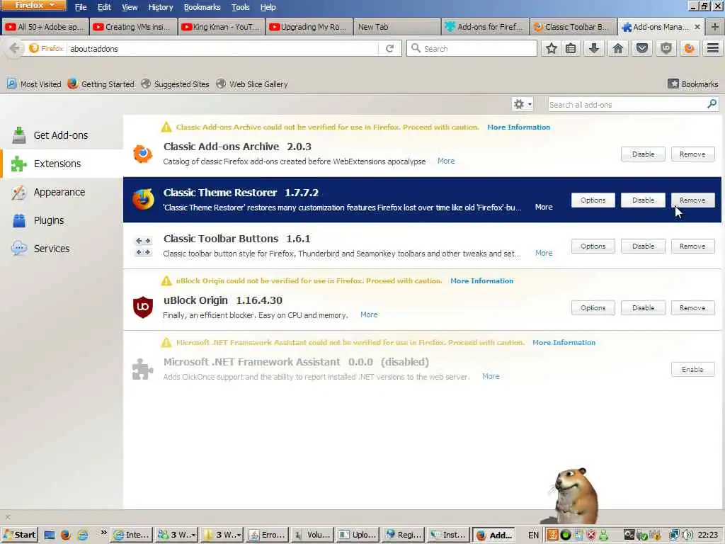Disable Classic Add-ons Archive extension

[x=643, y=154]
